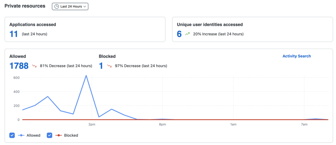Screen dimensions: 336x145
Task: Uncheck the Allowed series checkbox
Action: click(12, 135)
